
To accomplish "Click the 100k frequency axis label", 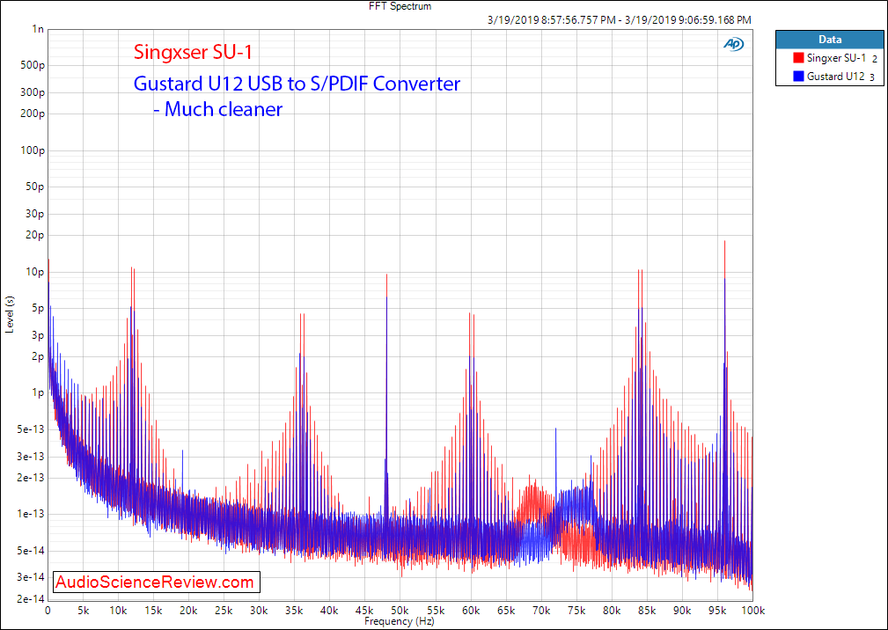I will click(x=752, y=611).
